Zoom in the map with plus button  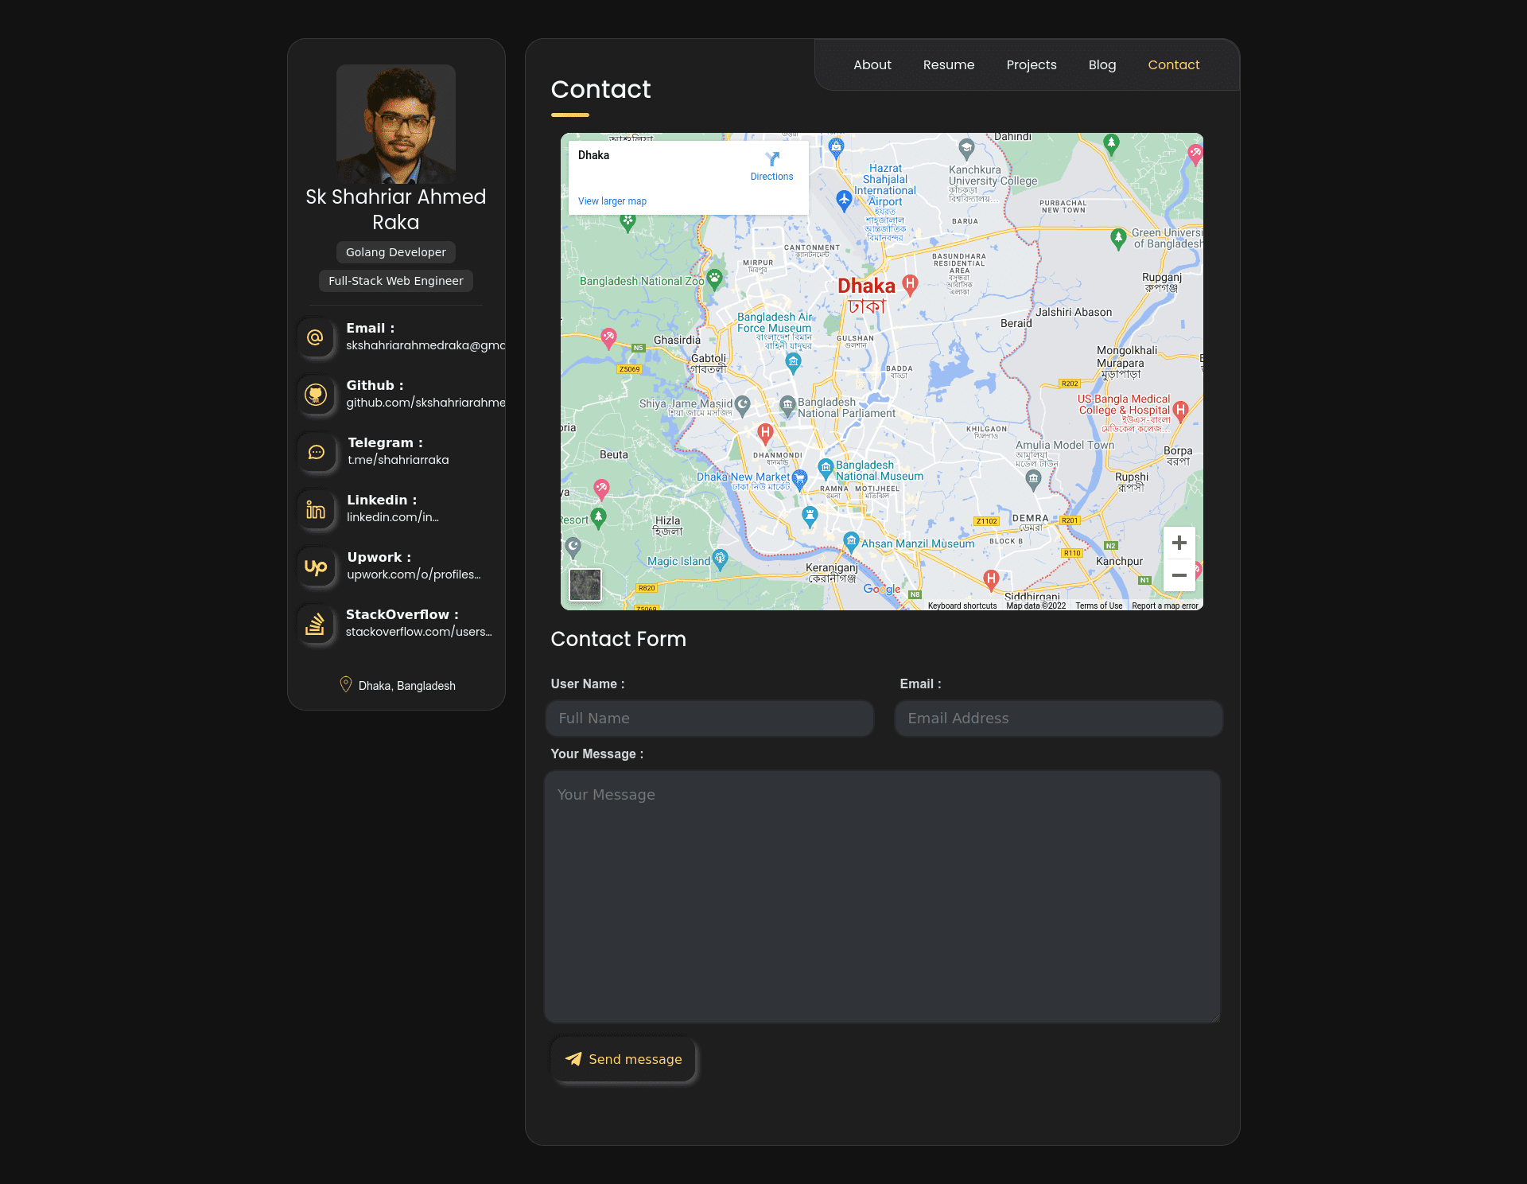(1179, 543)
